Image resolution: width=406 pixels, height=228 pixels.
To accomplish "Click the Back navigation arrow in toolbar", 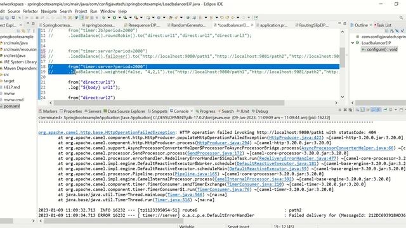I will pos(233,18).
